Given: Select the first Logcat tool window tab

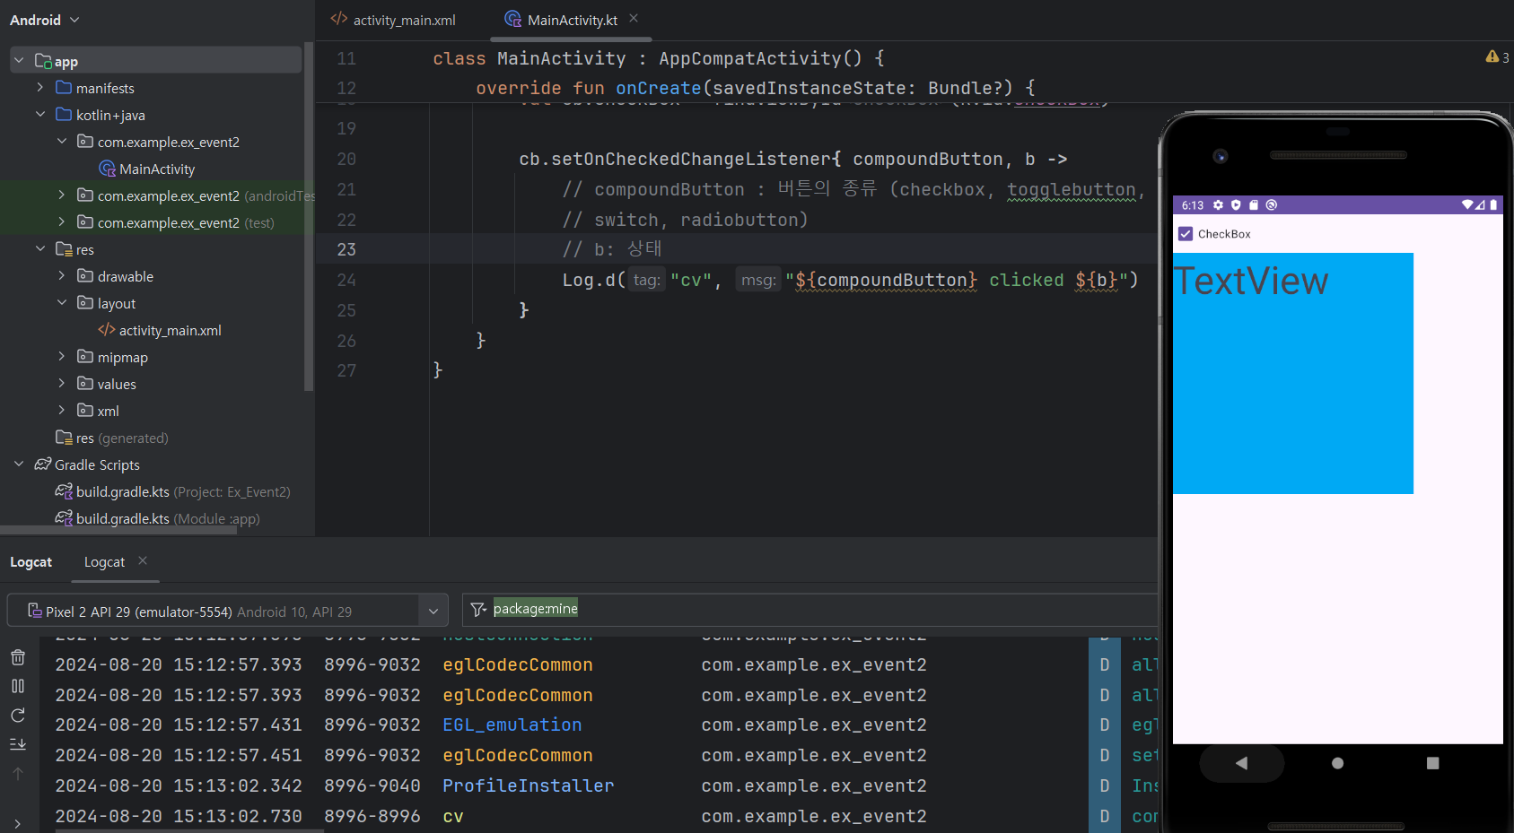Looking at the screenshot, I should coord(31,562).
